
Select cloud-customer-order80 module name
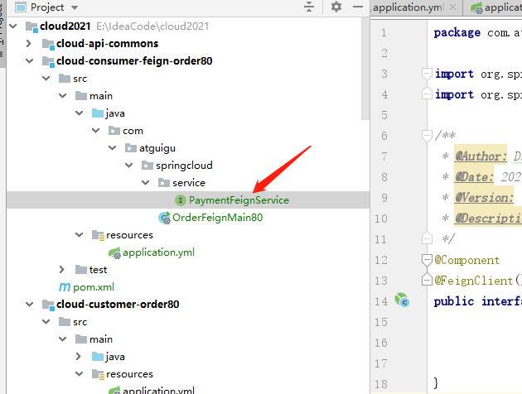click(118, 305)
